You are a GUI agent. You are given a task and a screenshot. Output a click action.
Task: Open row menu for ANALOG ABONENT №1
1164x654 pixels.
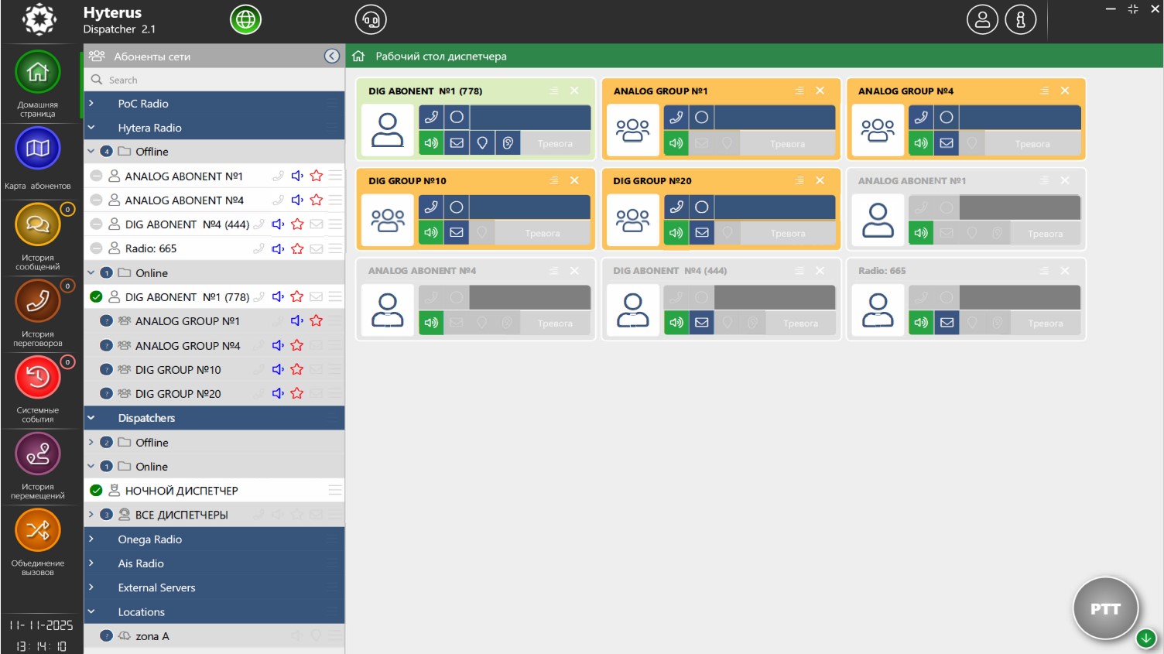[x=335, y=176]
